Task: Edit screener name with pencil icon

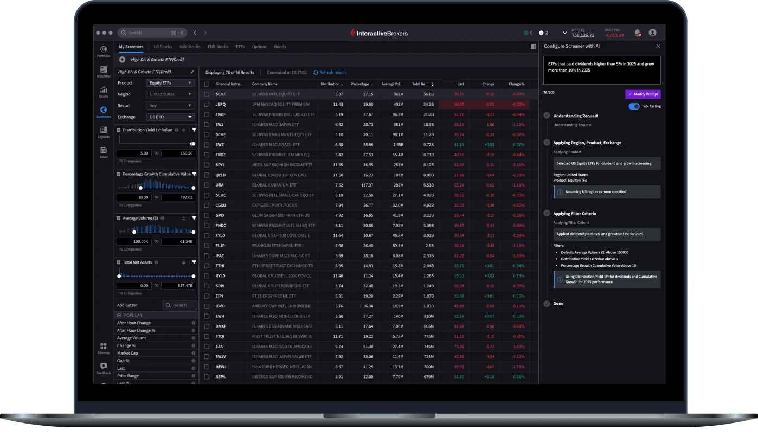Action: click(192, 72)
